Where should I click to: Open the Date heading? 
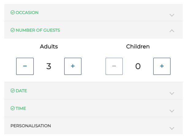tap(21, 91)
